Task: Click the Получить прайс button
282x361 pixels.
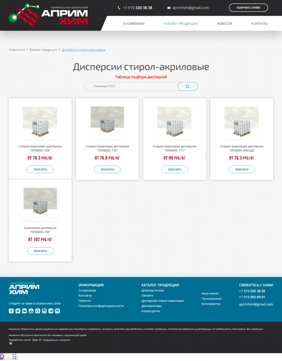Action: point(248,8)
